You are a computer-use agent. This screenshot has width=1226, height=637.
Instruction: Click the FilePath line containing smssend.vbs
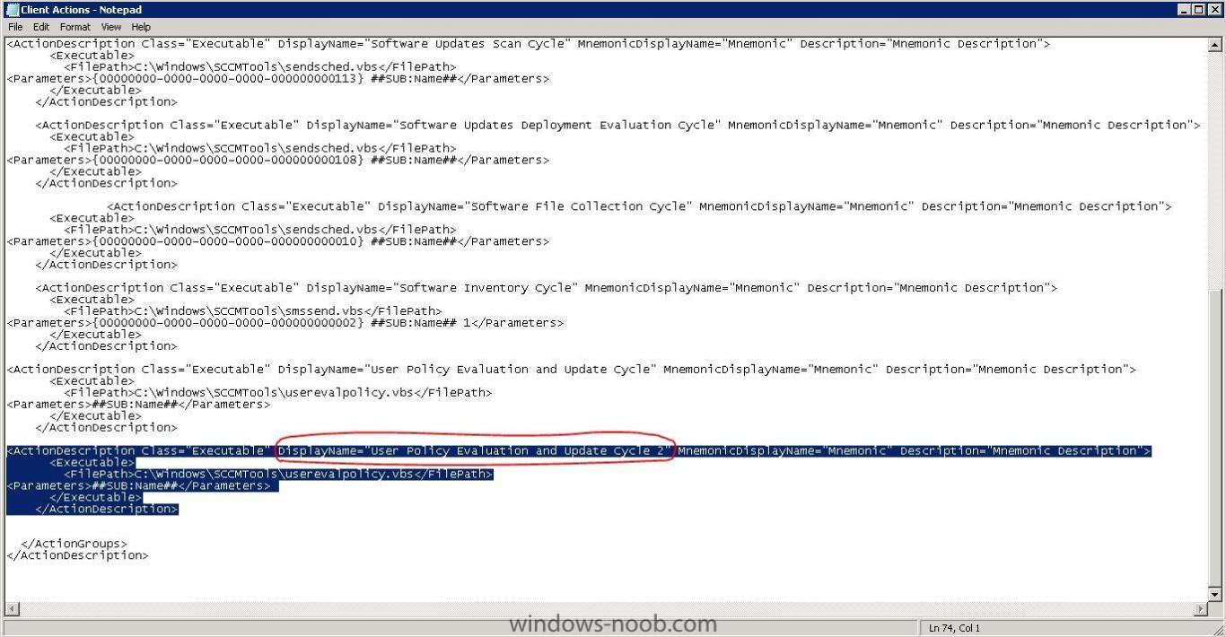click(x=252, y=311)
